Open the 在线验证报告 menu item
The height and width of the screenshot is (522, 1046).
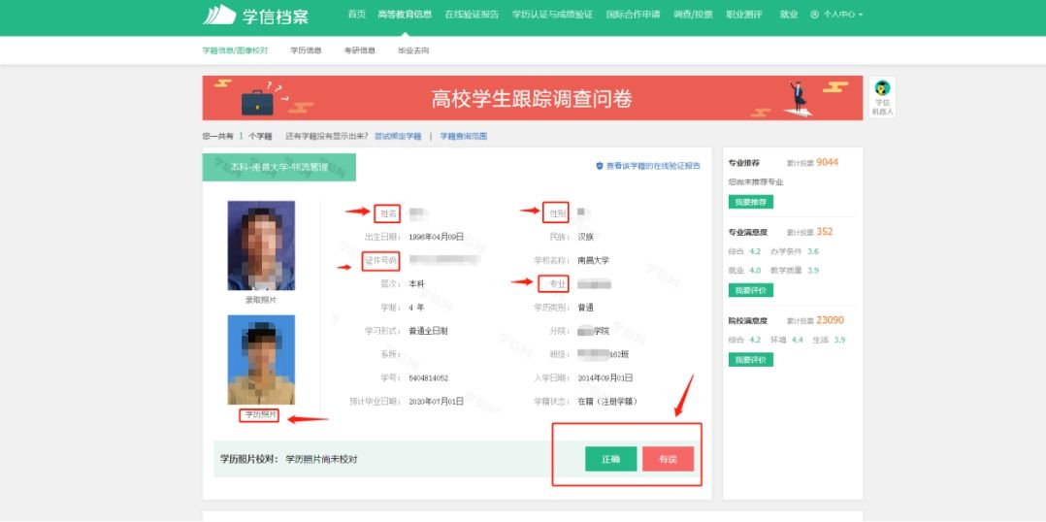472,15
